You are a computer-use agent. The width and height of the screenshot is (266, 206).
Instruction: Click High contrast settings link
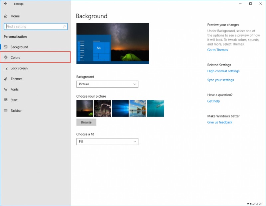223,71
